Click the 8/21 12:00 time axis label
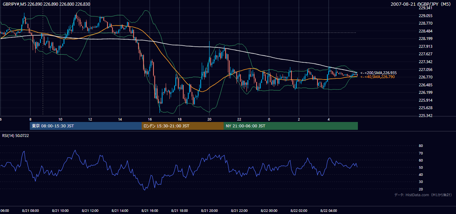 (90, 210)
